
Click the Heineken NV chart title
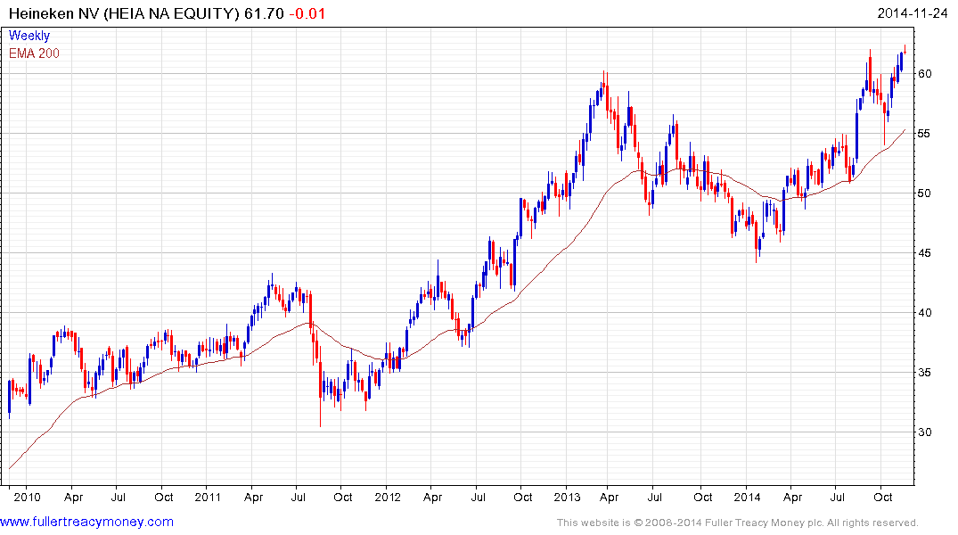coord(123,13)
